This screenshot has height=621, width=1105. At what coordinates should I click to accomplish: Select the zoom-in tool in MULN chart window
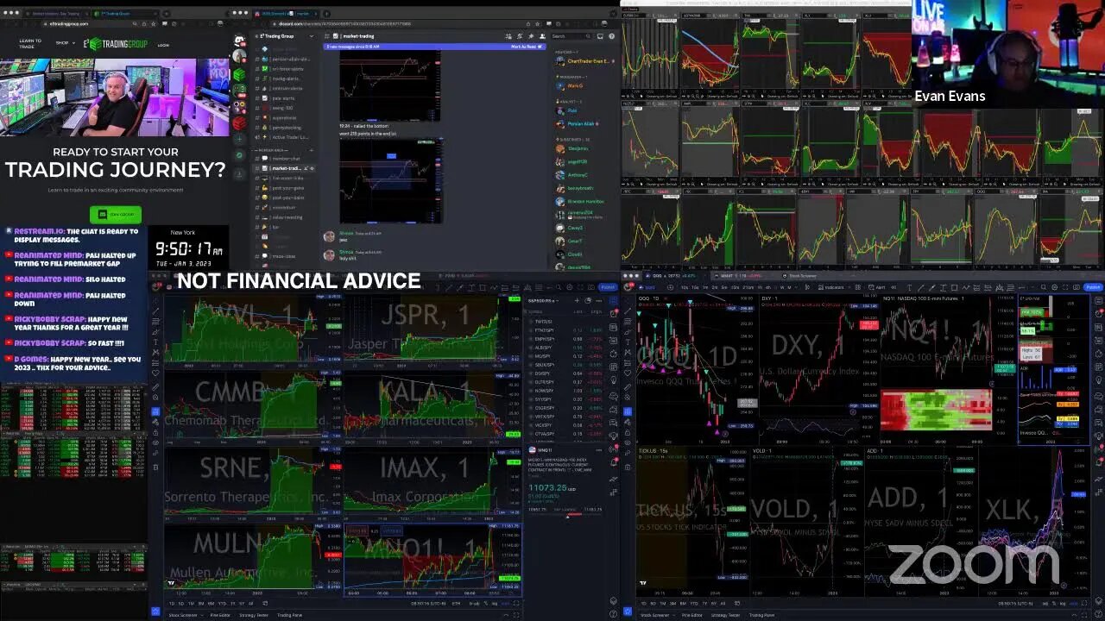(x=155, y=398)
